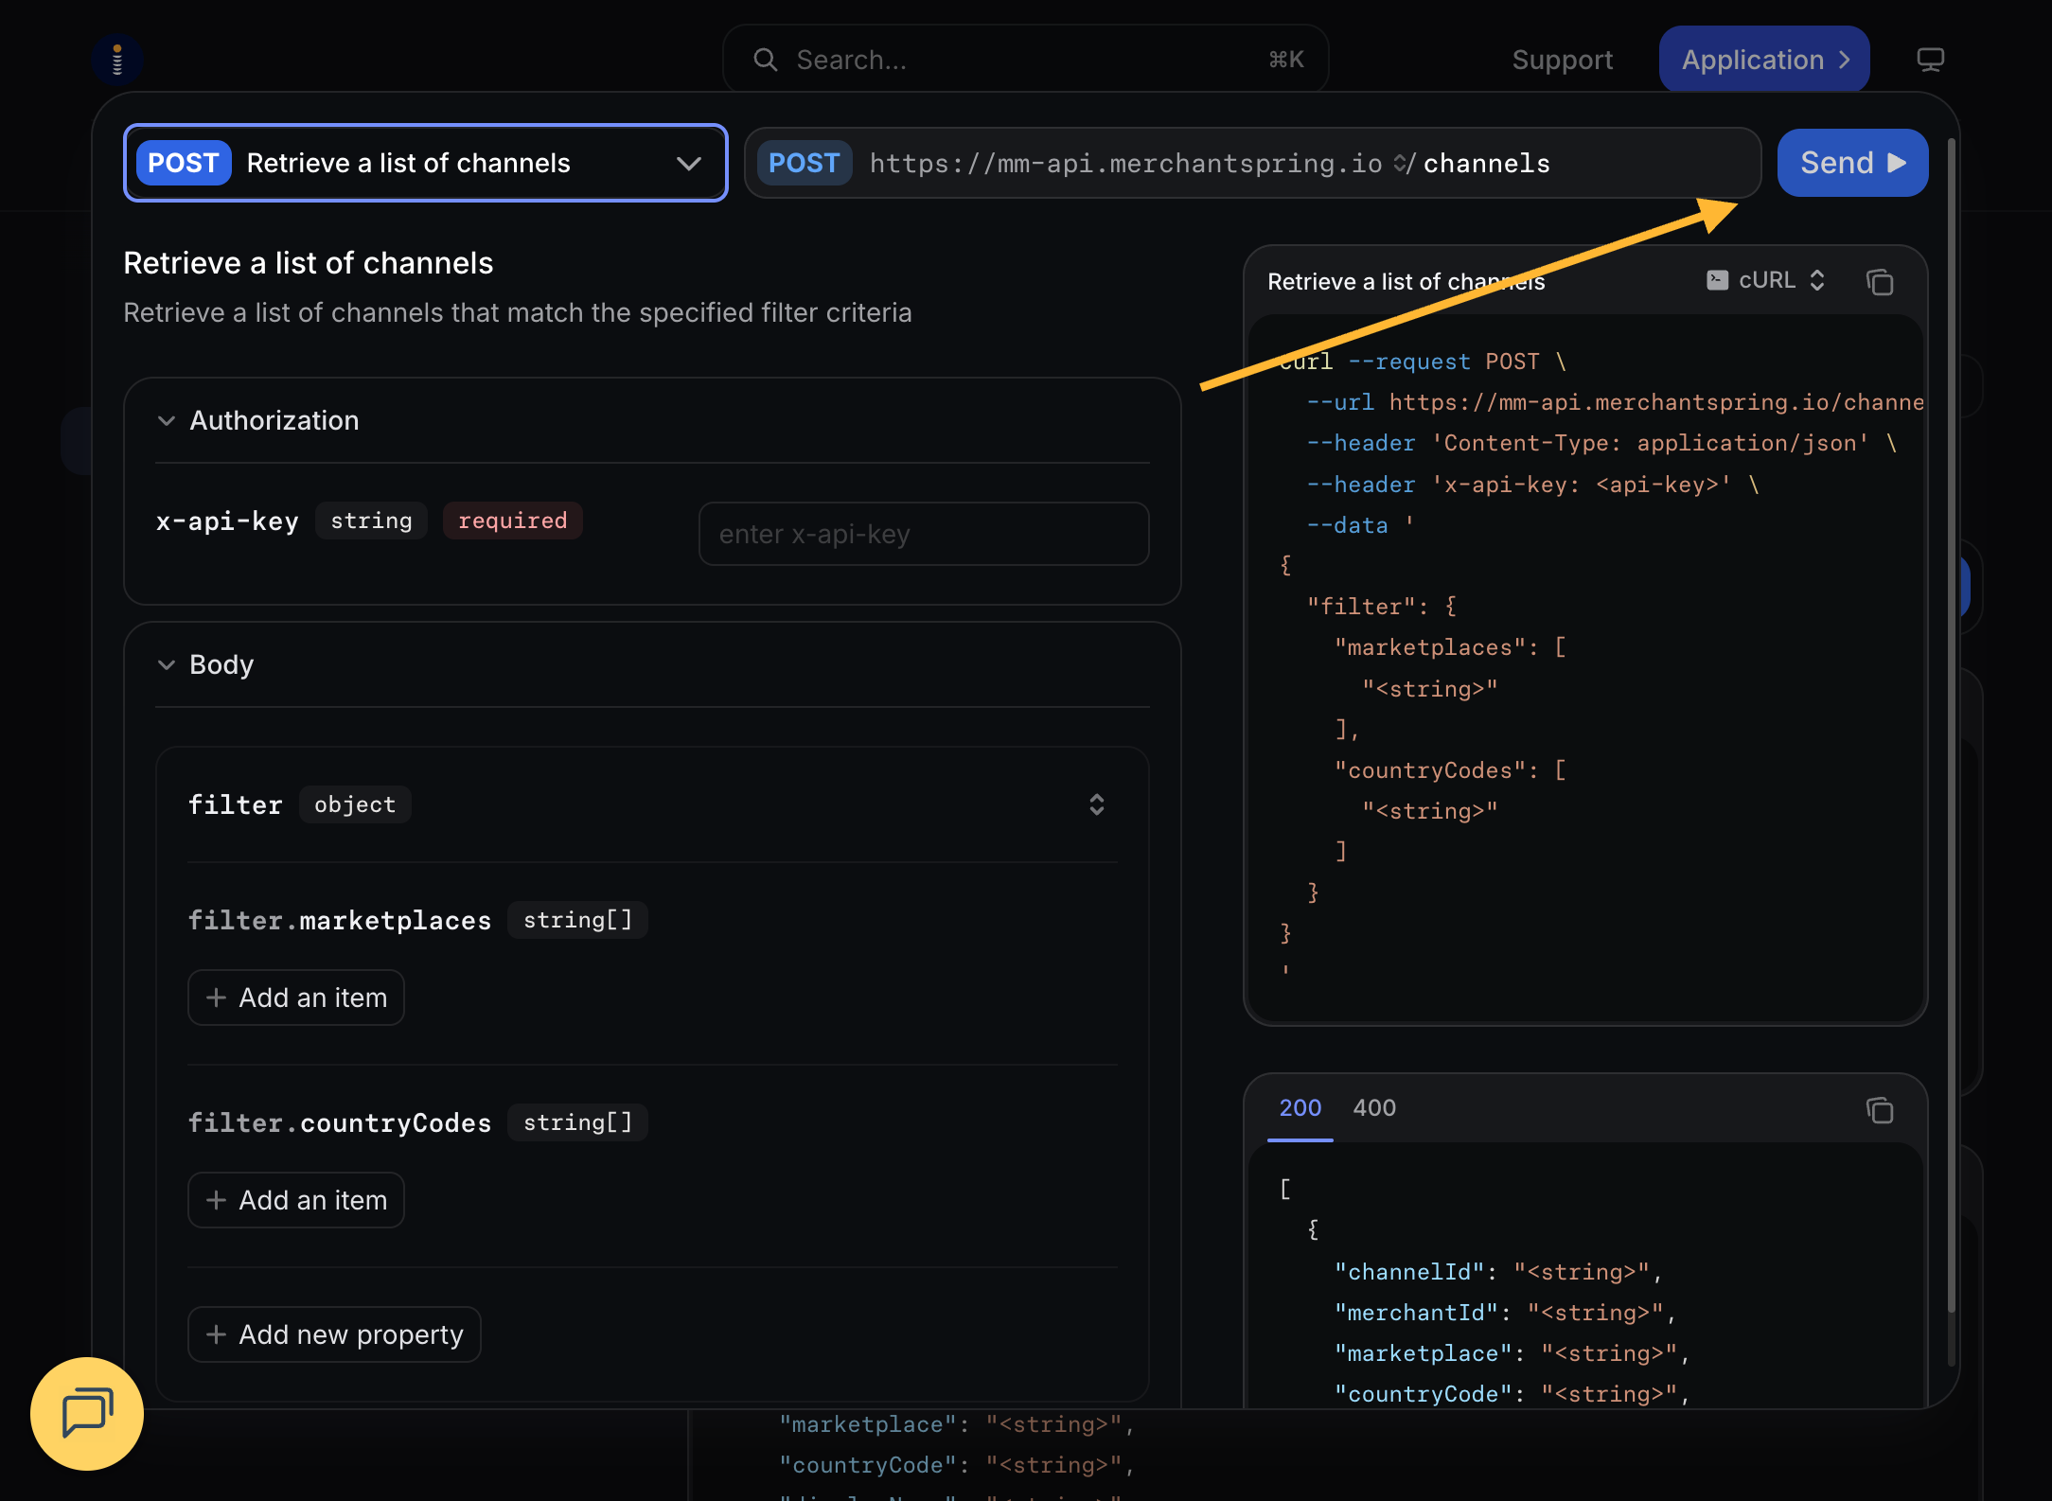
Task: Click the cURL terminal icon
Action: (x=1717, y=280)
